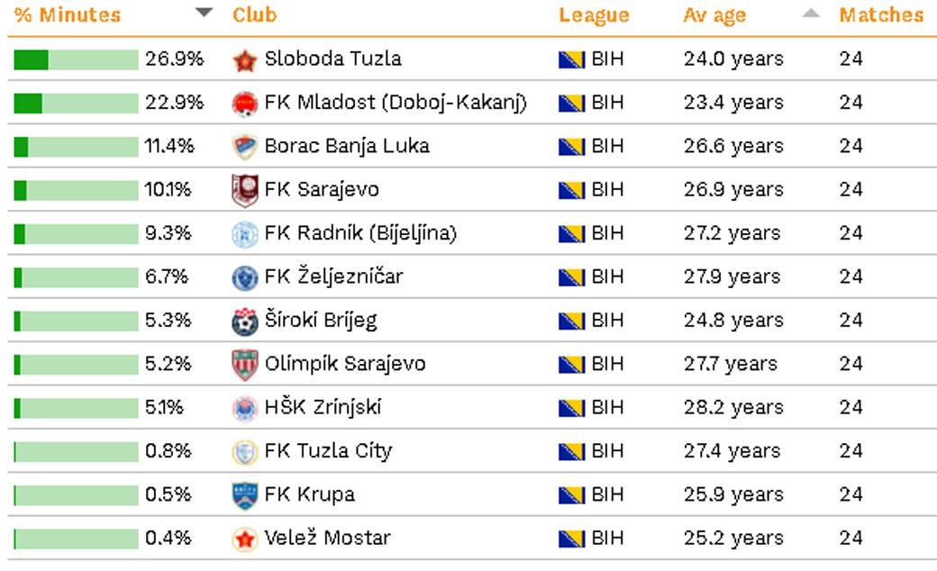Click the 26.9% minutes bar for Sloboda Tuzla
The height and width of the screenshot is (571, 937).
pyautogui.click(x=77, y=59)
